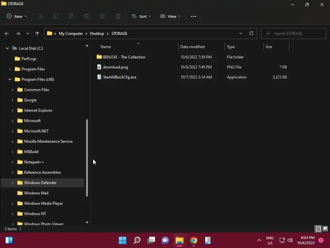Open the Sort dropdown menu

[141, 16]
